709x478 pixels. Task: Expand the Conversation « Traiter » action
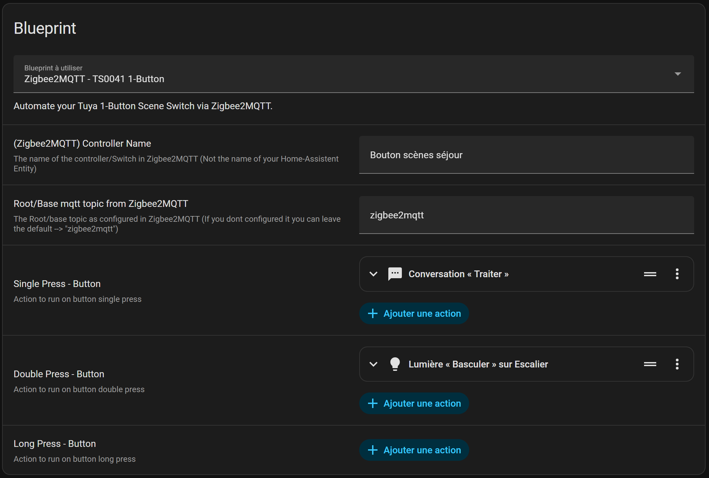coord(373,274)
